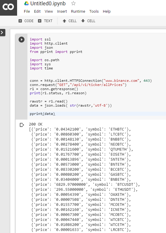
Task: Click the output toggle icon
Action: [22, 125]
